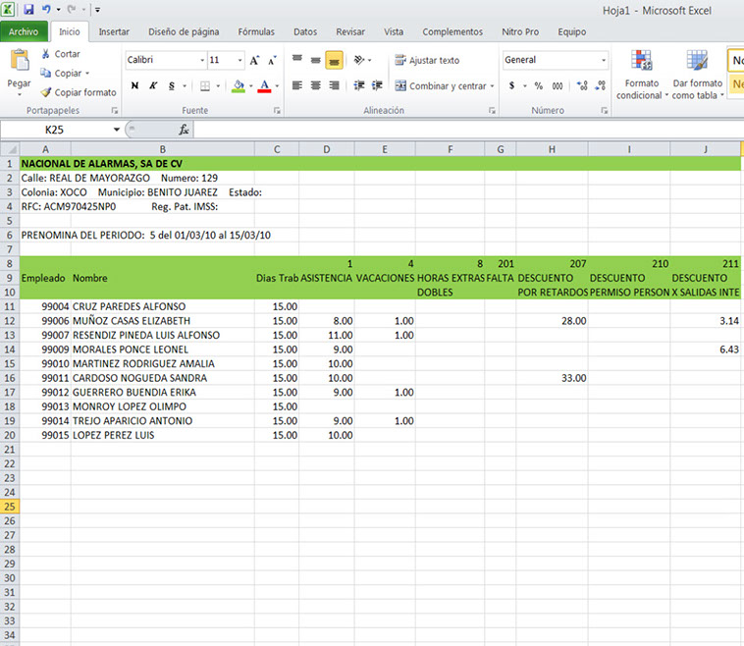Toggle bold formatting
Viewport: 744px width, 646px height.
[134, 86]
